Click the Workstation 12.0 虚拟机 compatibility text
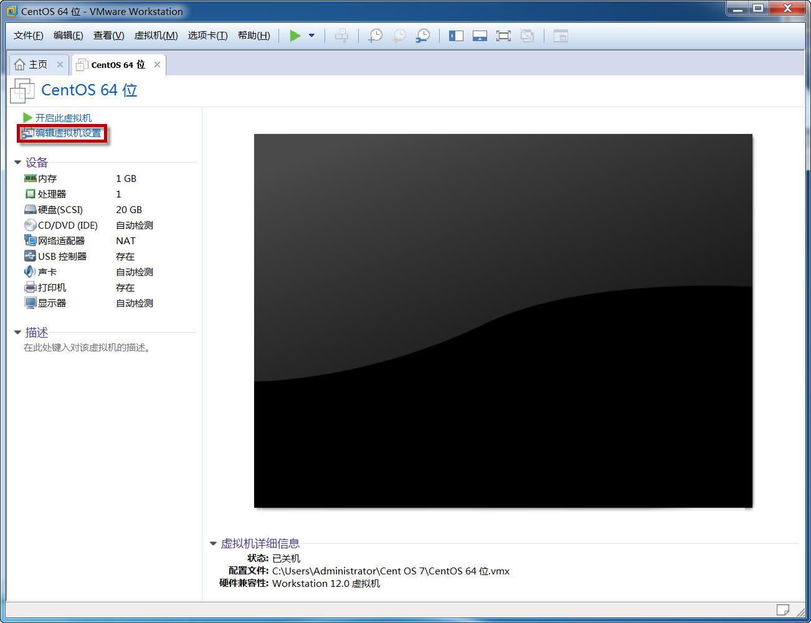 pos(326,583)
